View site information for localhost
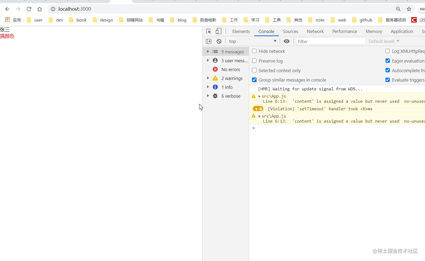This screenshot has width=425, height=261. pos(53,9)
